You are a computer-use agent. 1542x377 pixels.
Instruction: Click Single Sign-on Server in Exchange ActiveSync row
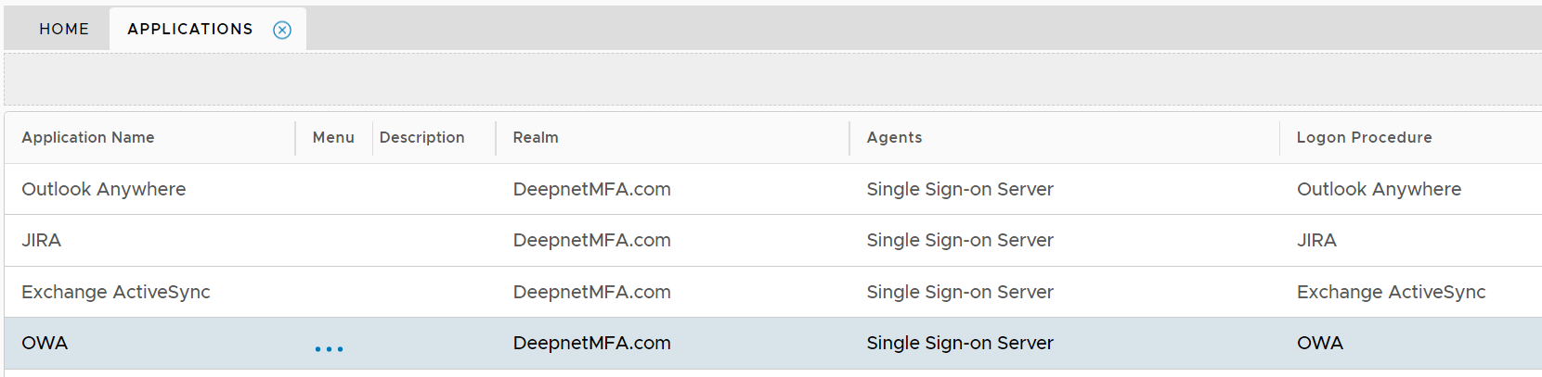[x=960, y=292]
